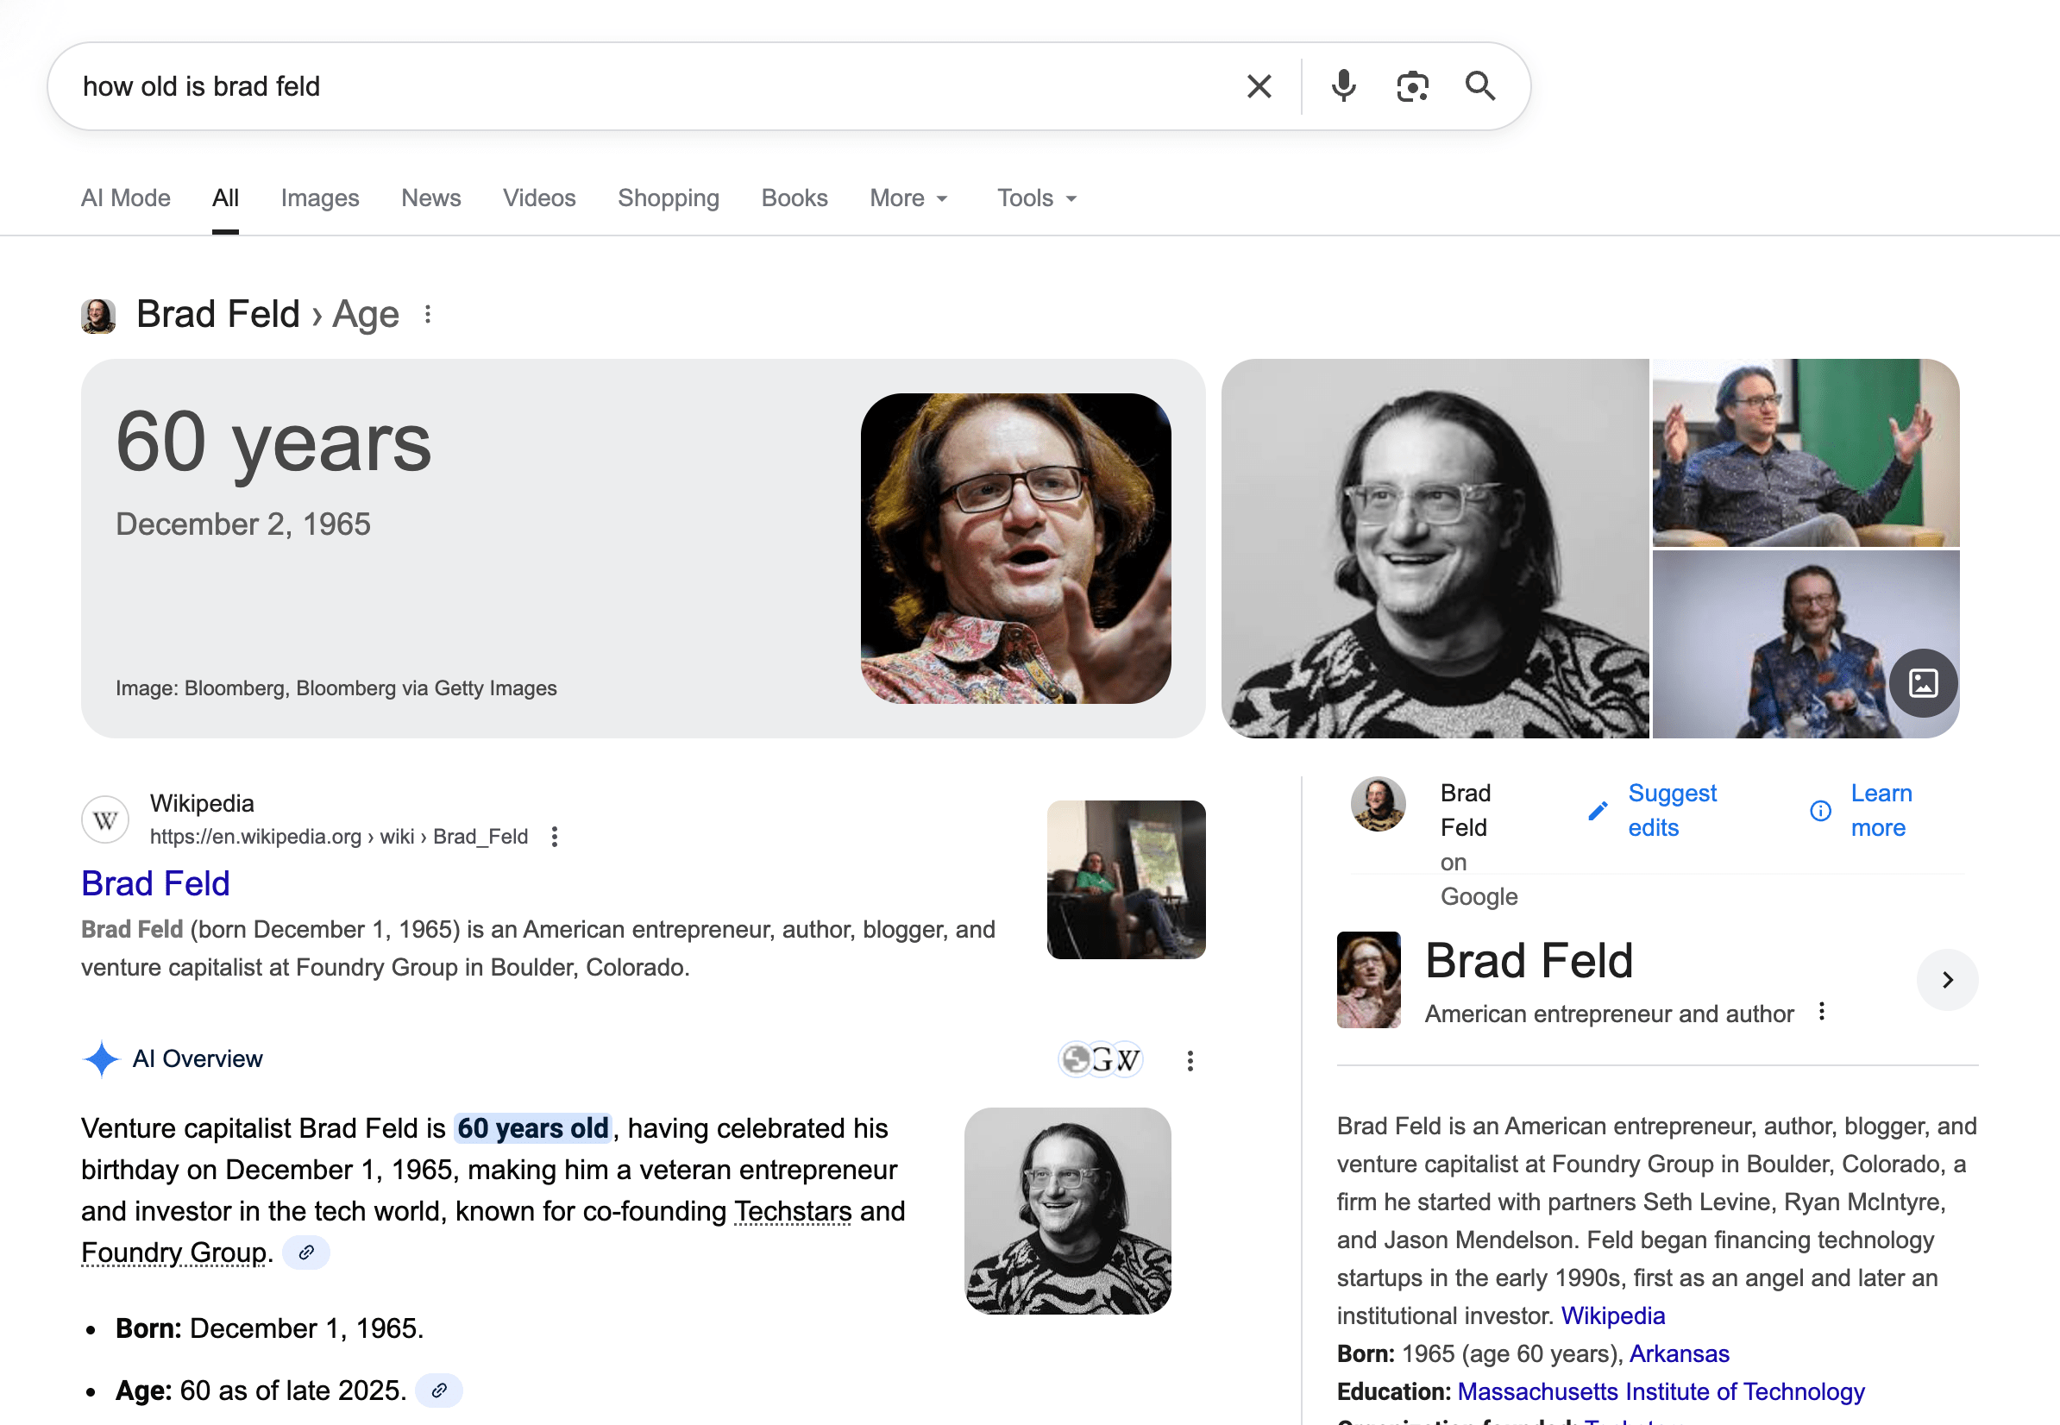Open the three-dot menu beside the Wikipedia result
Viewport: 2060px width, 1425px height.
pos(555,836)
